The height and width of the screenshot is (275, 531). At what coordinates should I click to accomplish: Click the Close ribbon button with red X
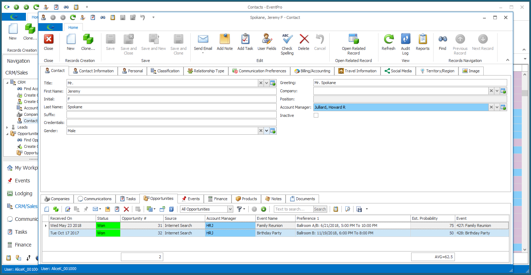pyautogui.click(x=48, y=42)
